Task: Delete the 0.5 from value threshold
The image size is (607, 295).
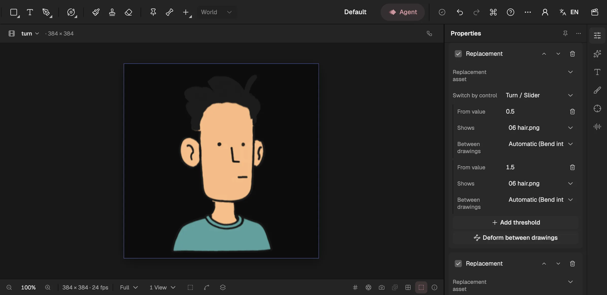Action: pyautogui.click(x=572, y=112)
